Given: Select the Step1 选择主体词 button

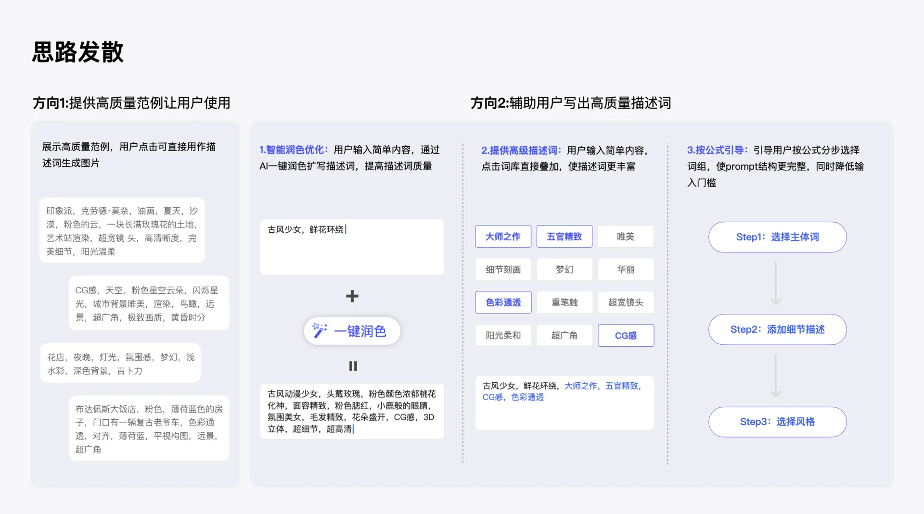Looking at the screenshot, I should (x=777, y=237).
